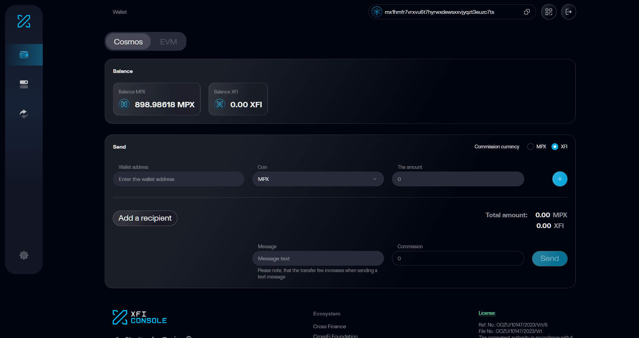Open the wallet section in sidebar
The height and width of the screenshot is (338, 639).
pyautogui.click(x=24, y=55)
